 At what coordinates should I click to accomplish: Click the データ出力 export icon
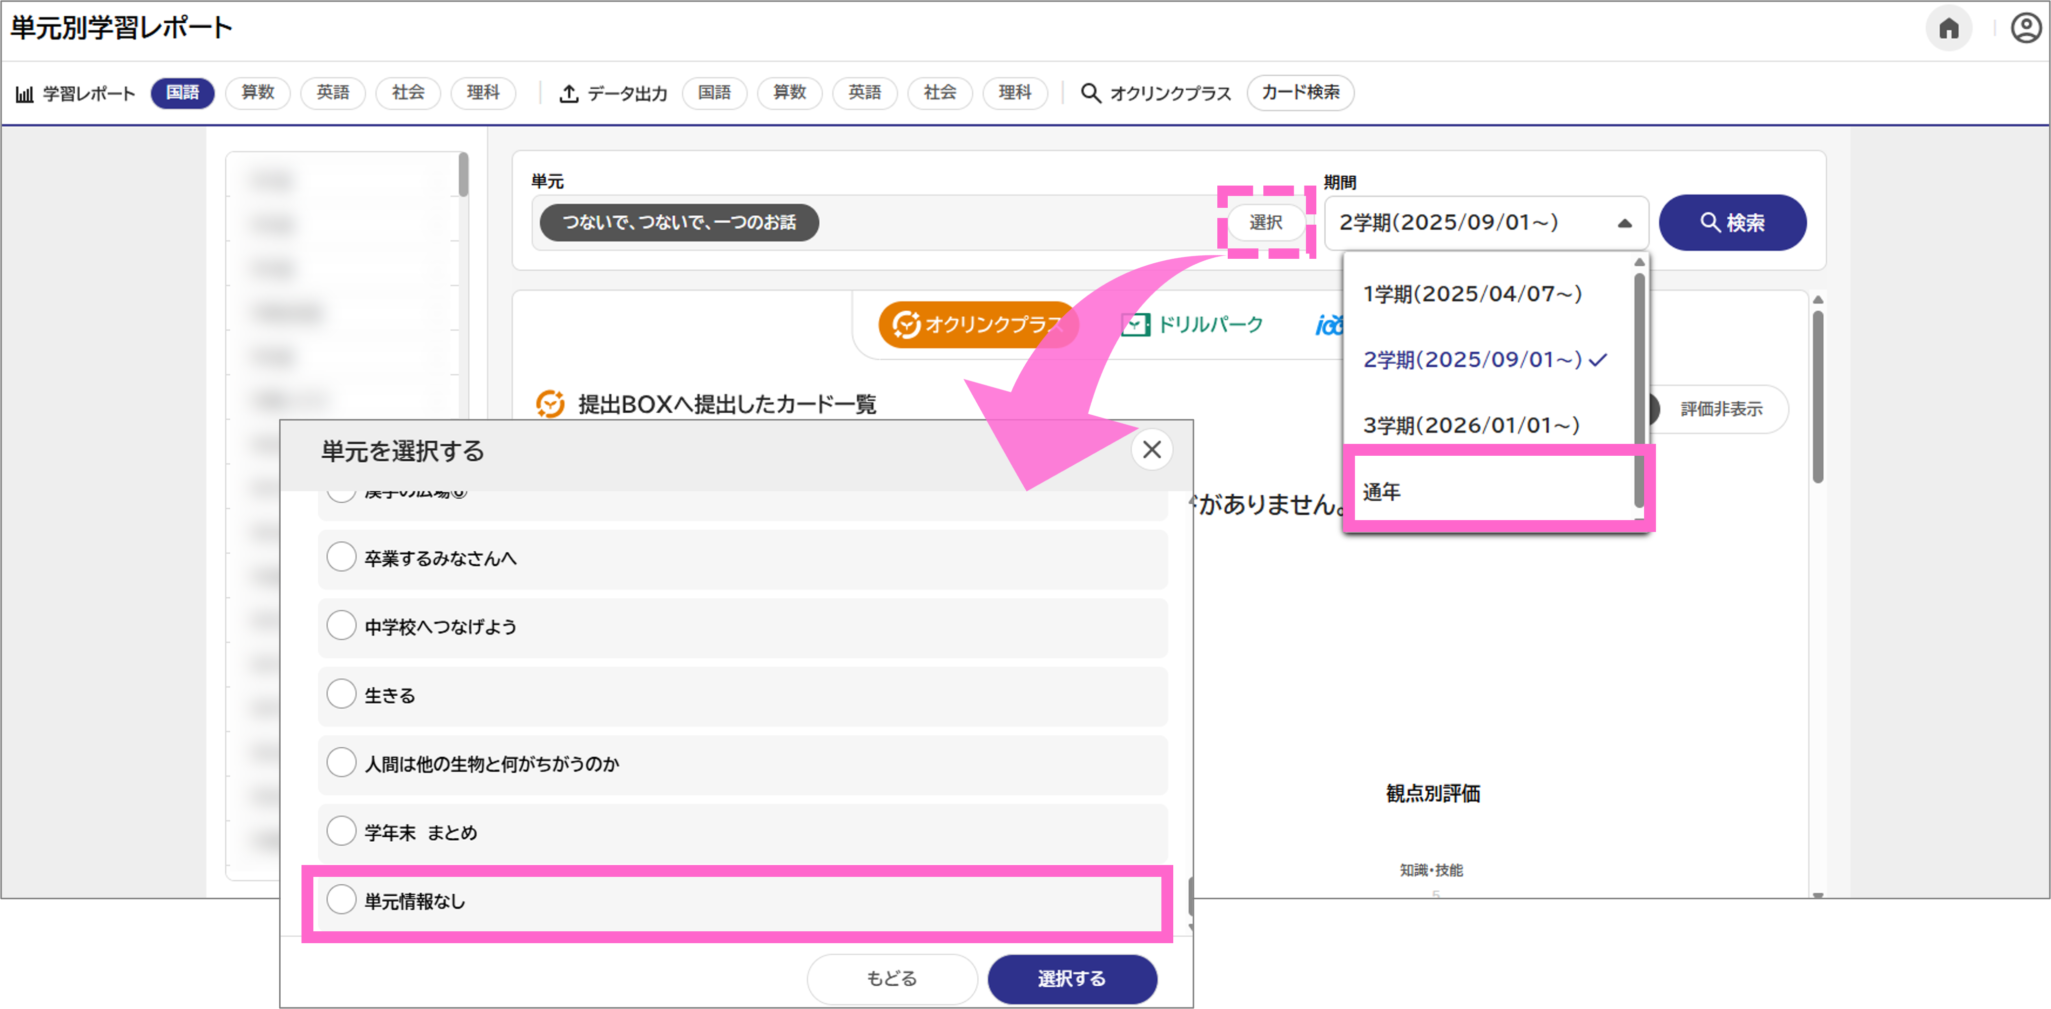(x=568, y=93)
